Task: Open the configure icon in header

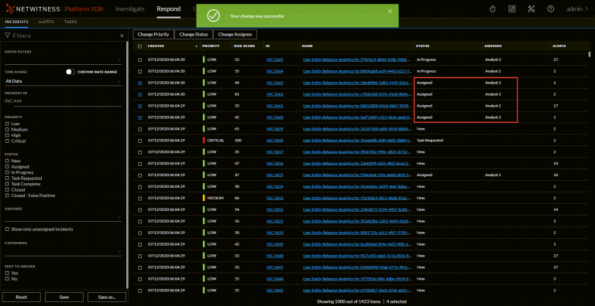Action: 512,9
